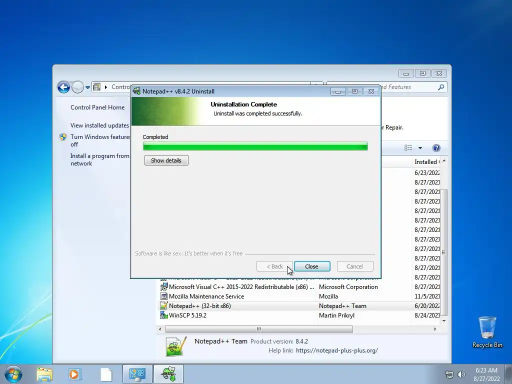Image resolution: width=512 pixels, height=384 pixels.
Task: Open View installed updates link
Action: point(99,125)
